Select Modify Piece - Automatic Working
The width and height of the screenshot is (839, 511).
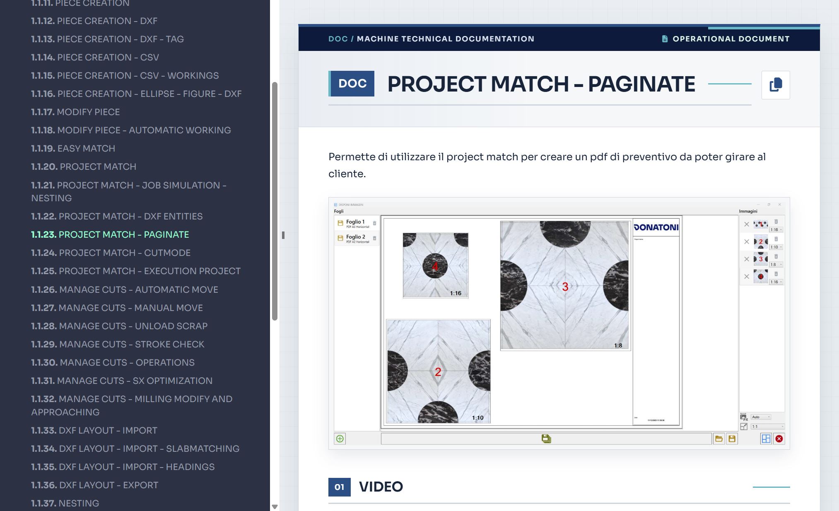pyautogui.click(x=131, y=130)
